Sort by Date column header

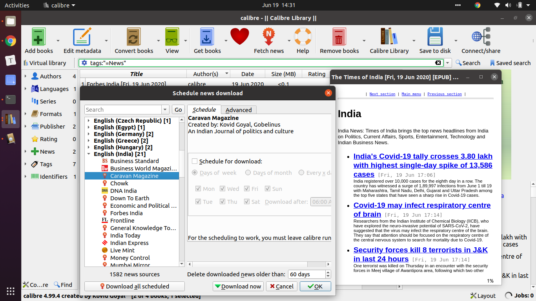tap(248, 74)
